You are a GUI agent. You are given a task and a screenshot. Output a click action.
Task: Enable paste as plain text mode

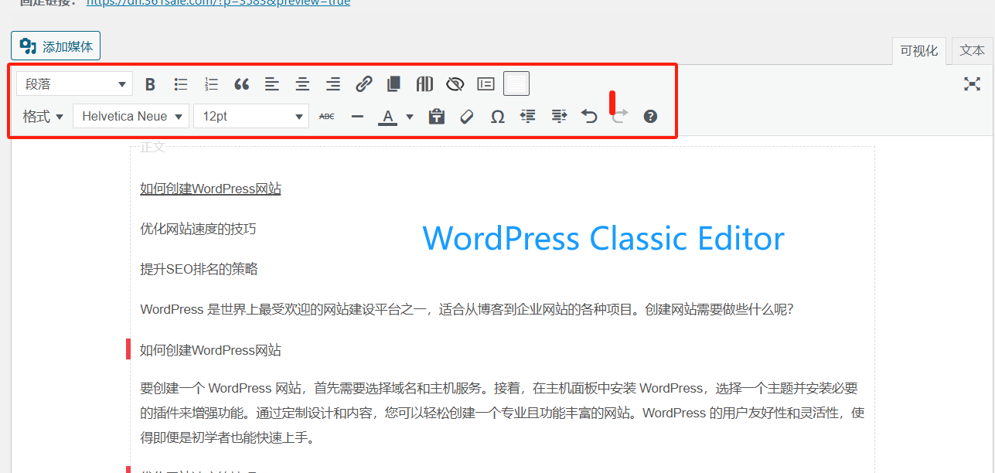(x=436, y=116)
